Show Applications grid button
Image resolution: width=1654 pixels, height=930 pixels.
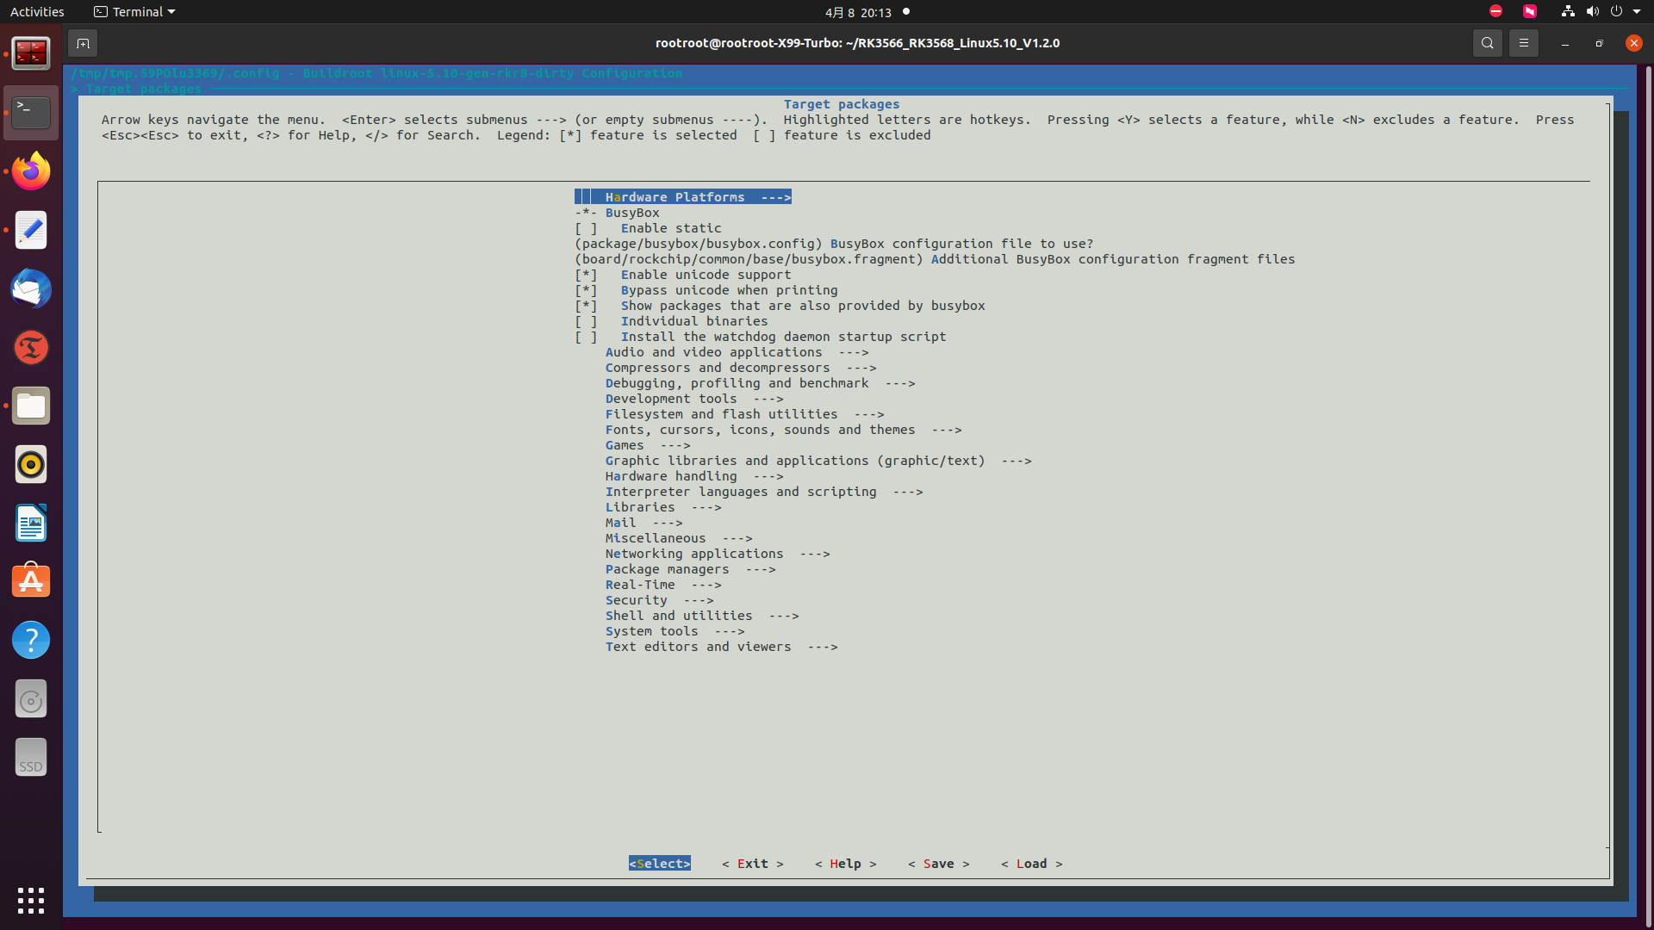pos(31,900)
